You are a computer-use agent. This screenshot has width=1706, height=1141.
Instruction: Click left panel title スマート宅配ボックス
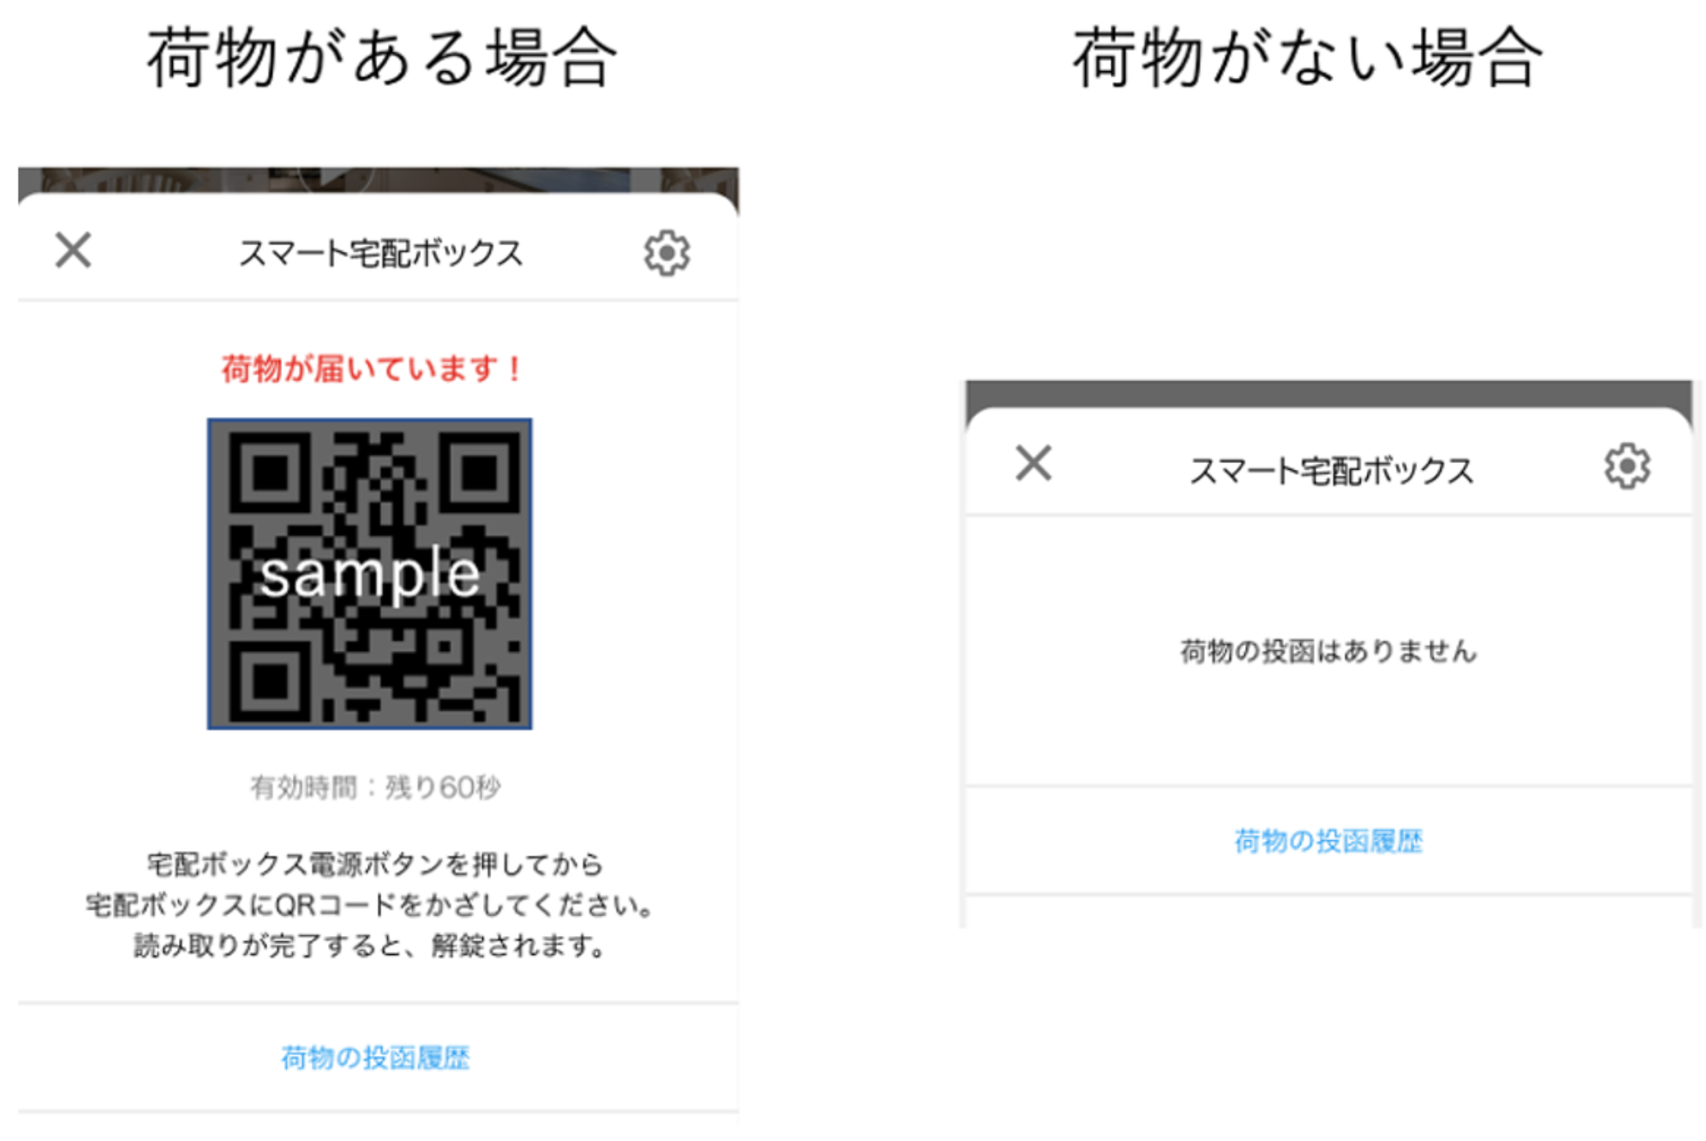380,252
